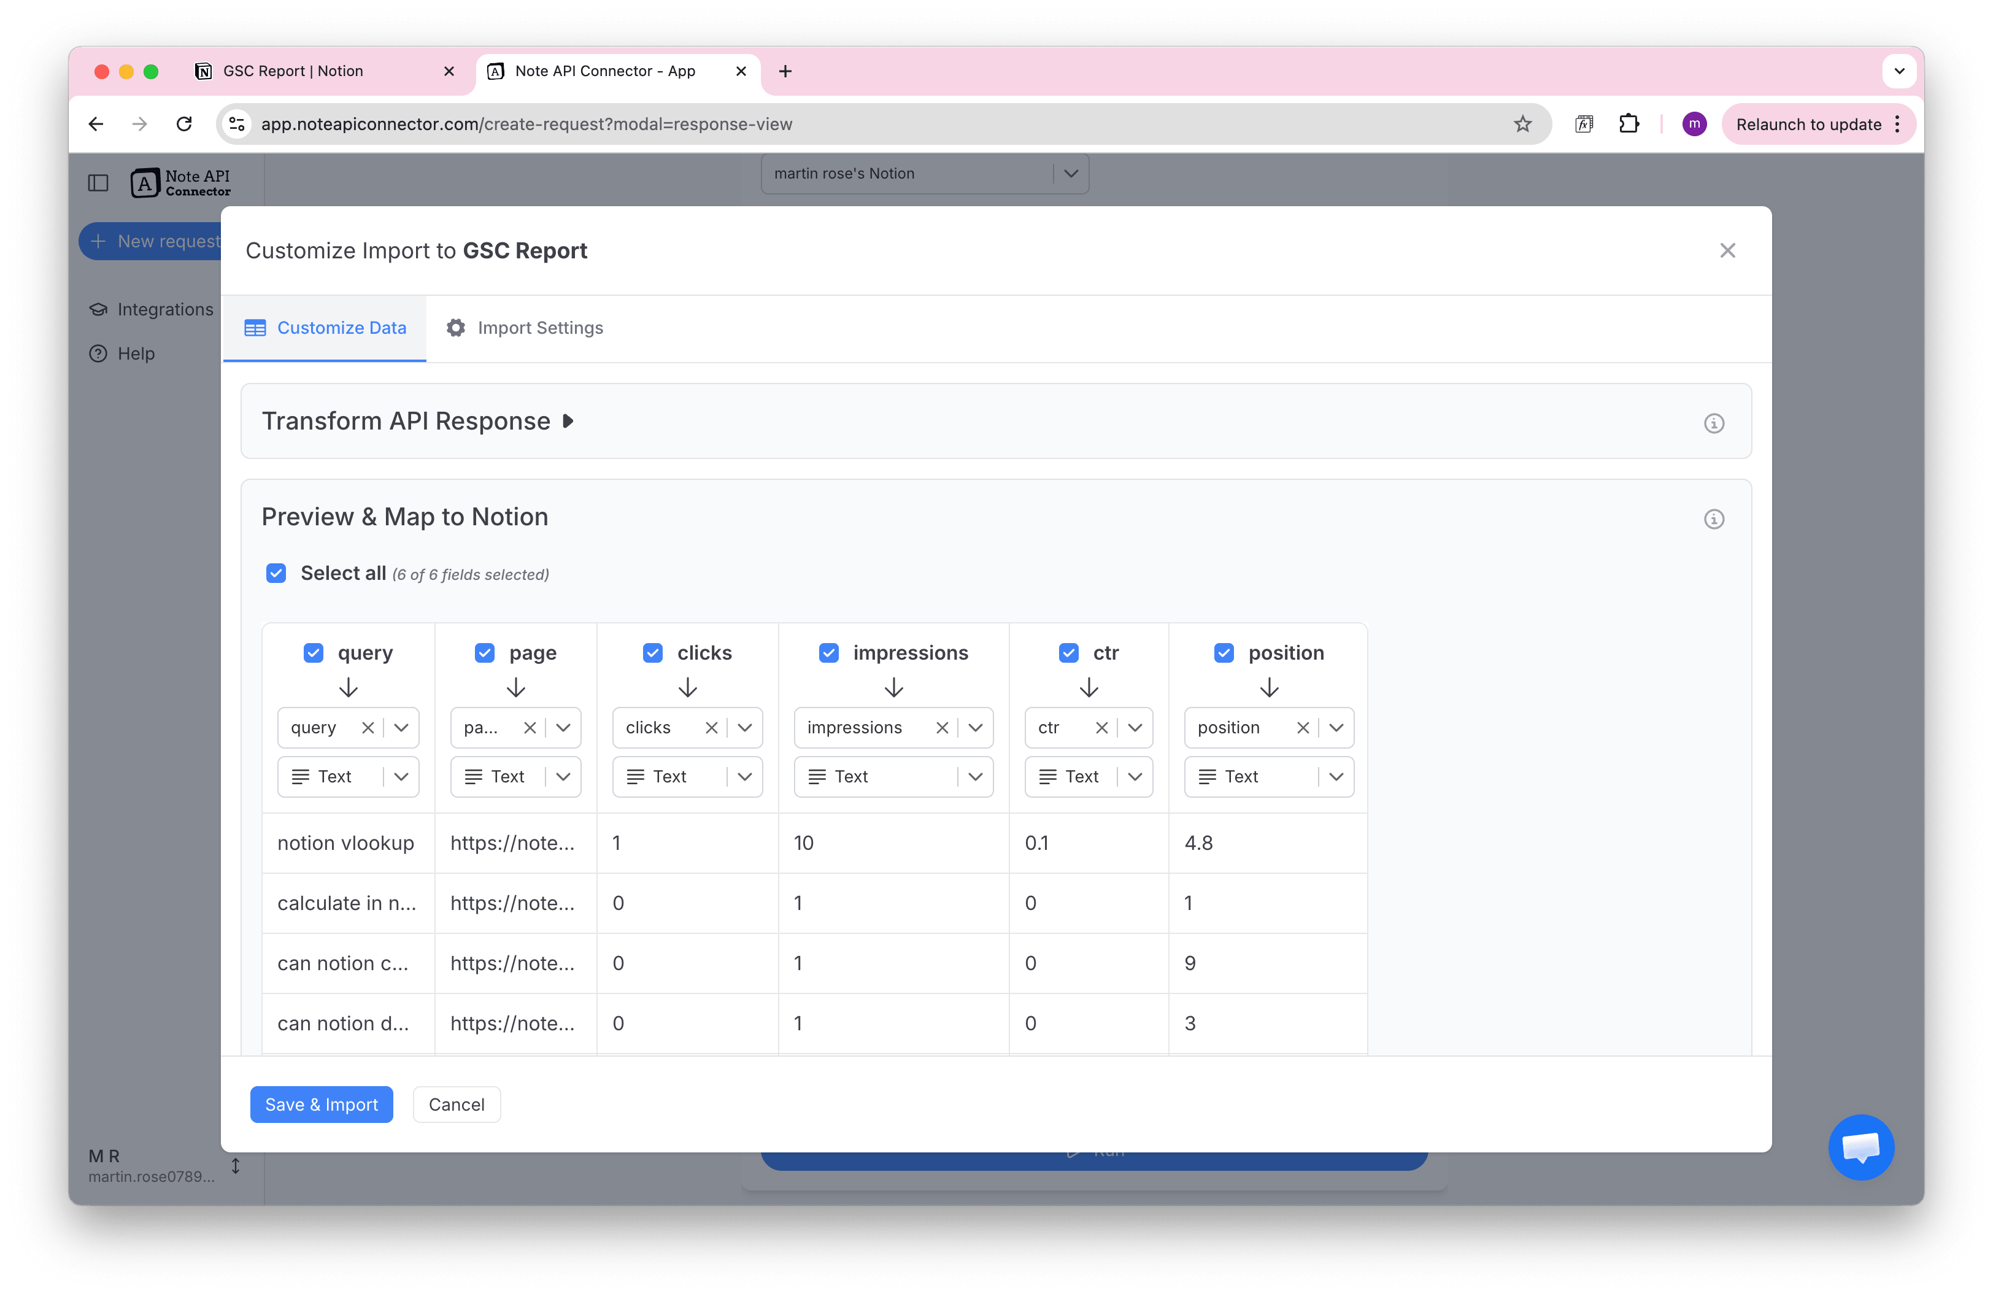View info icon beside Transform API Response
This screenshot has width=1993, height=1296.
click(1714, 423)
